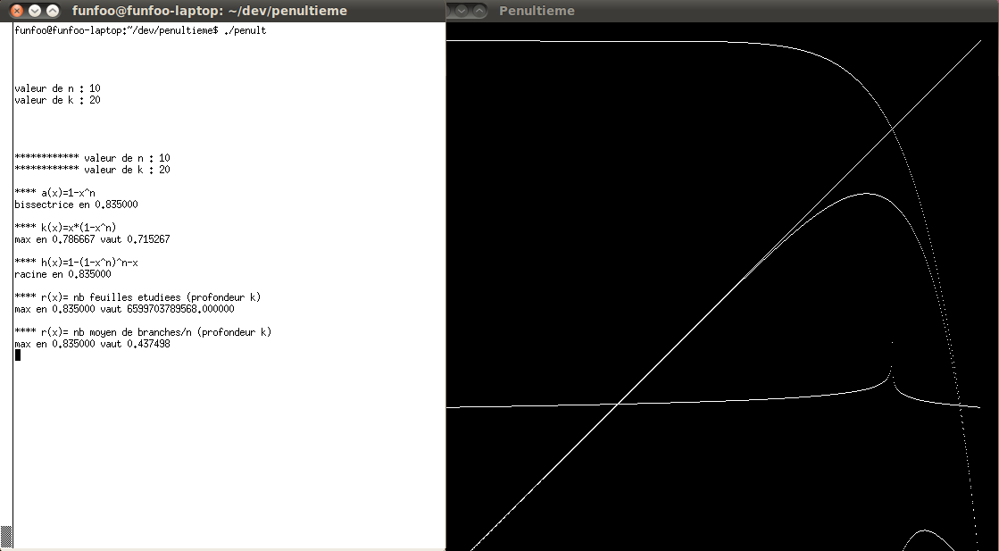Click 'nb moyen de branches/n' line
The image size is (999, 551).
pos(143,332)
